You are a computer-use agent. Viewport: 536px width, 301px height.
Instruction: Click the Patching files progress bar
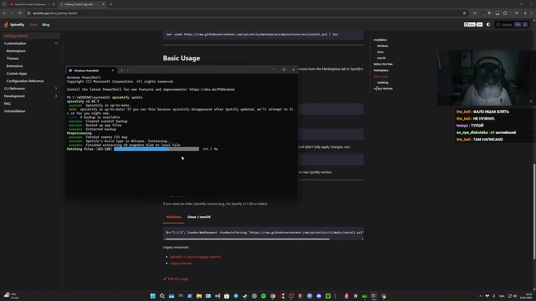coord(157,149)
